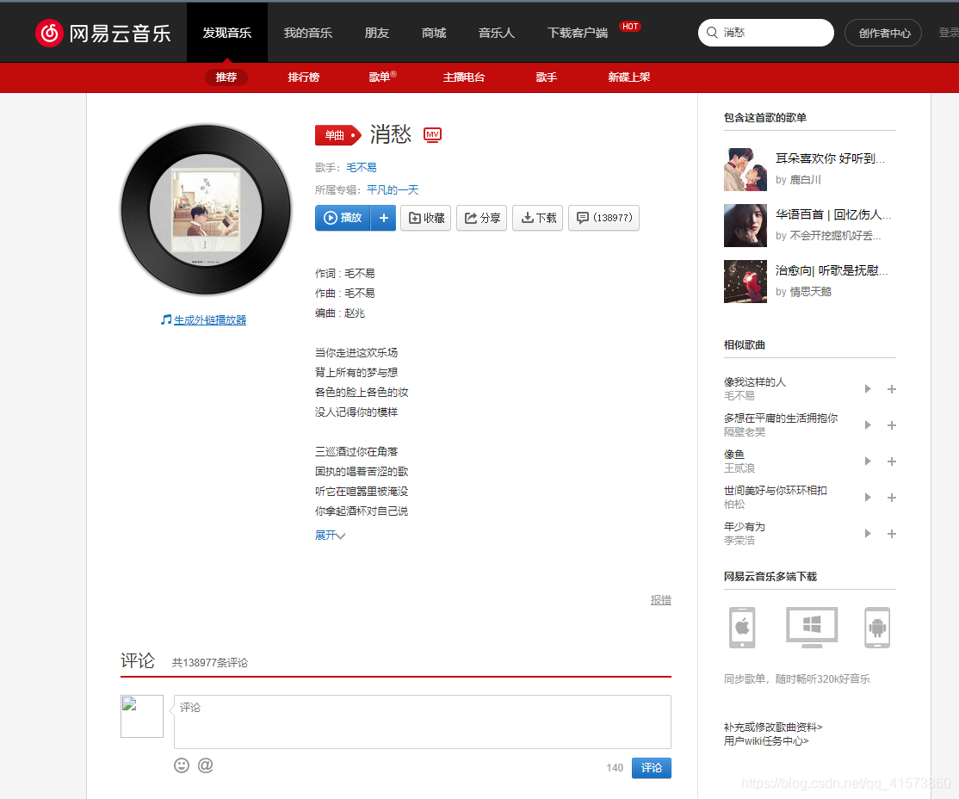959x799 pixels.
Task: Select the 歌手 subnav item
Action: coord(546,77)
